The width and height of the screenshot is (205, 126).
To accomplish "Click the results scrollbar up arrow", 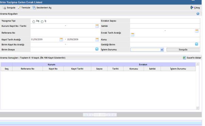I will coord(198,64).
